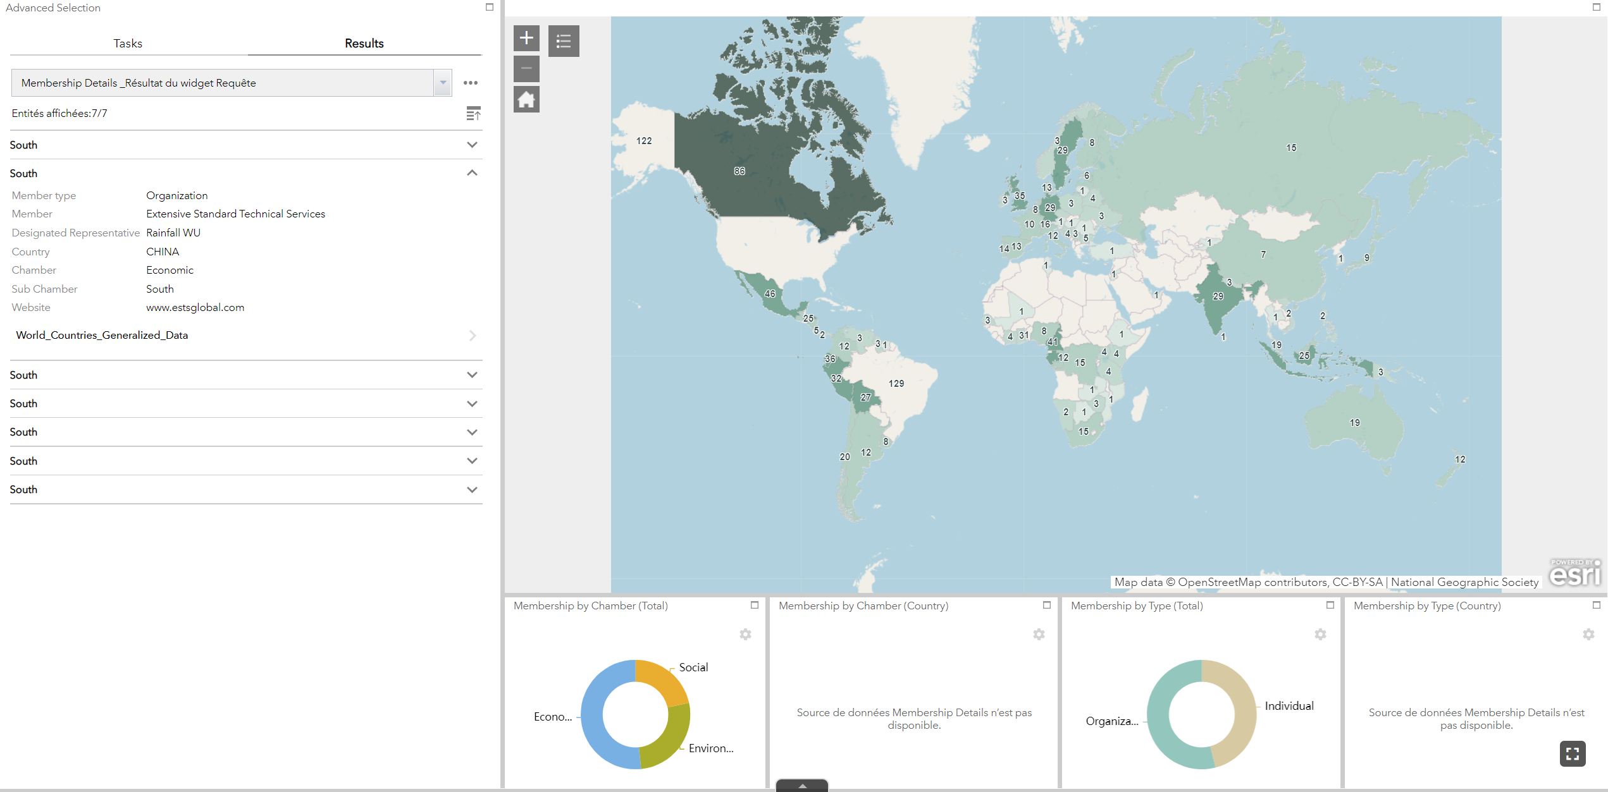Click the Home default extent button
The height and width of the screenshot is (792, 1608).
tap(526, 100)
